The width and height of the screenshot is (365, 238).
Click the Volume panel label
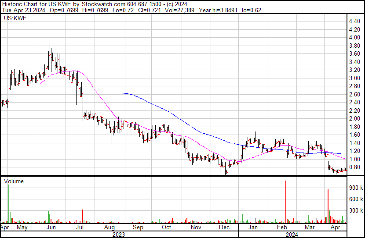pyautogui.click(x=13, y=181)
